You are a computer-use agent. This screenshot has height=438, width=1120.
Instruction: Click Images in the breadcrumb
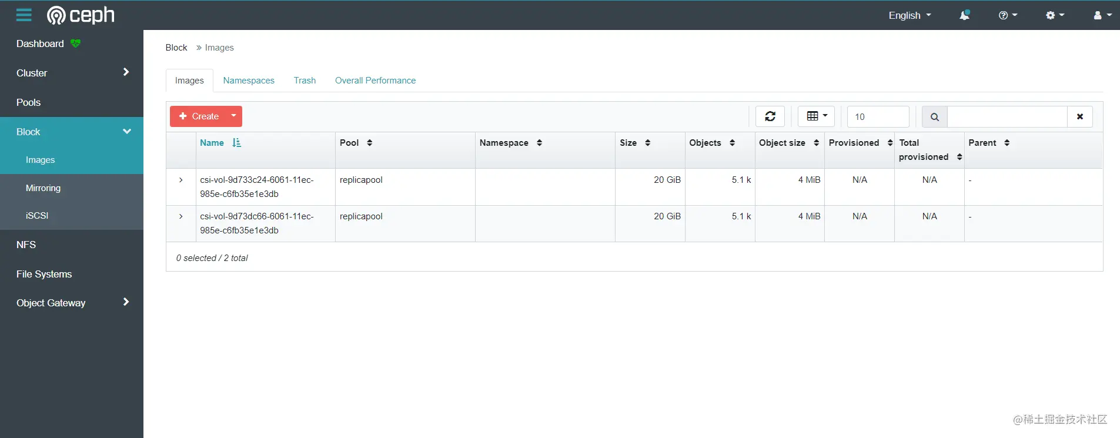click(219, 48)
